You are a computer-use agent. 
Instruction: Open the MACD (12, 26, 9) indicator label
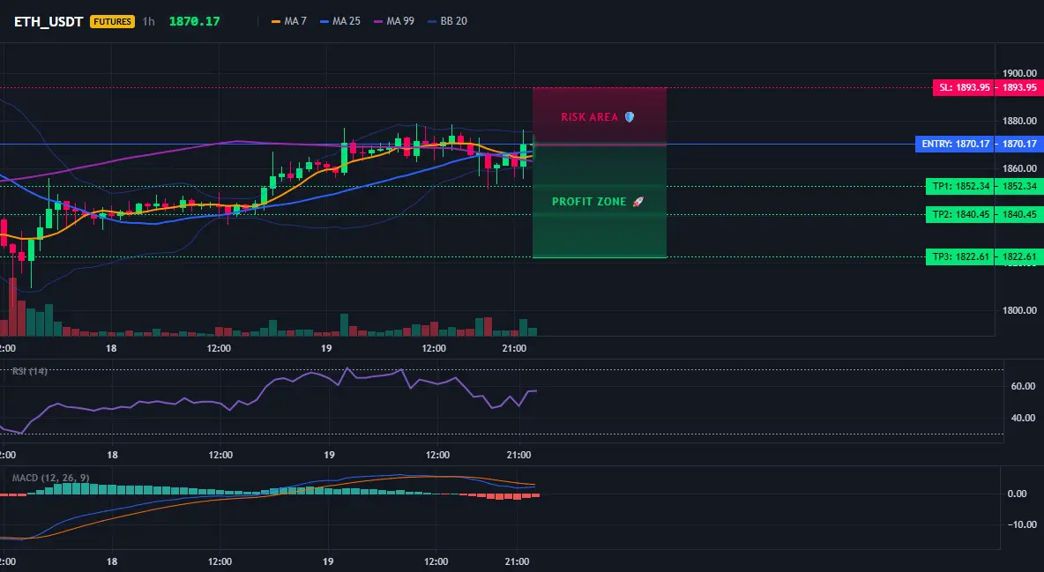point(50,478)
